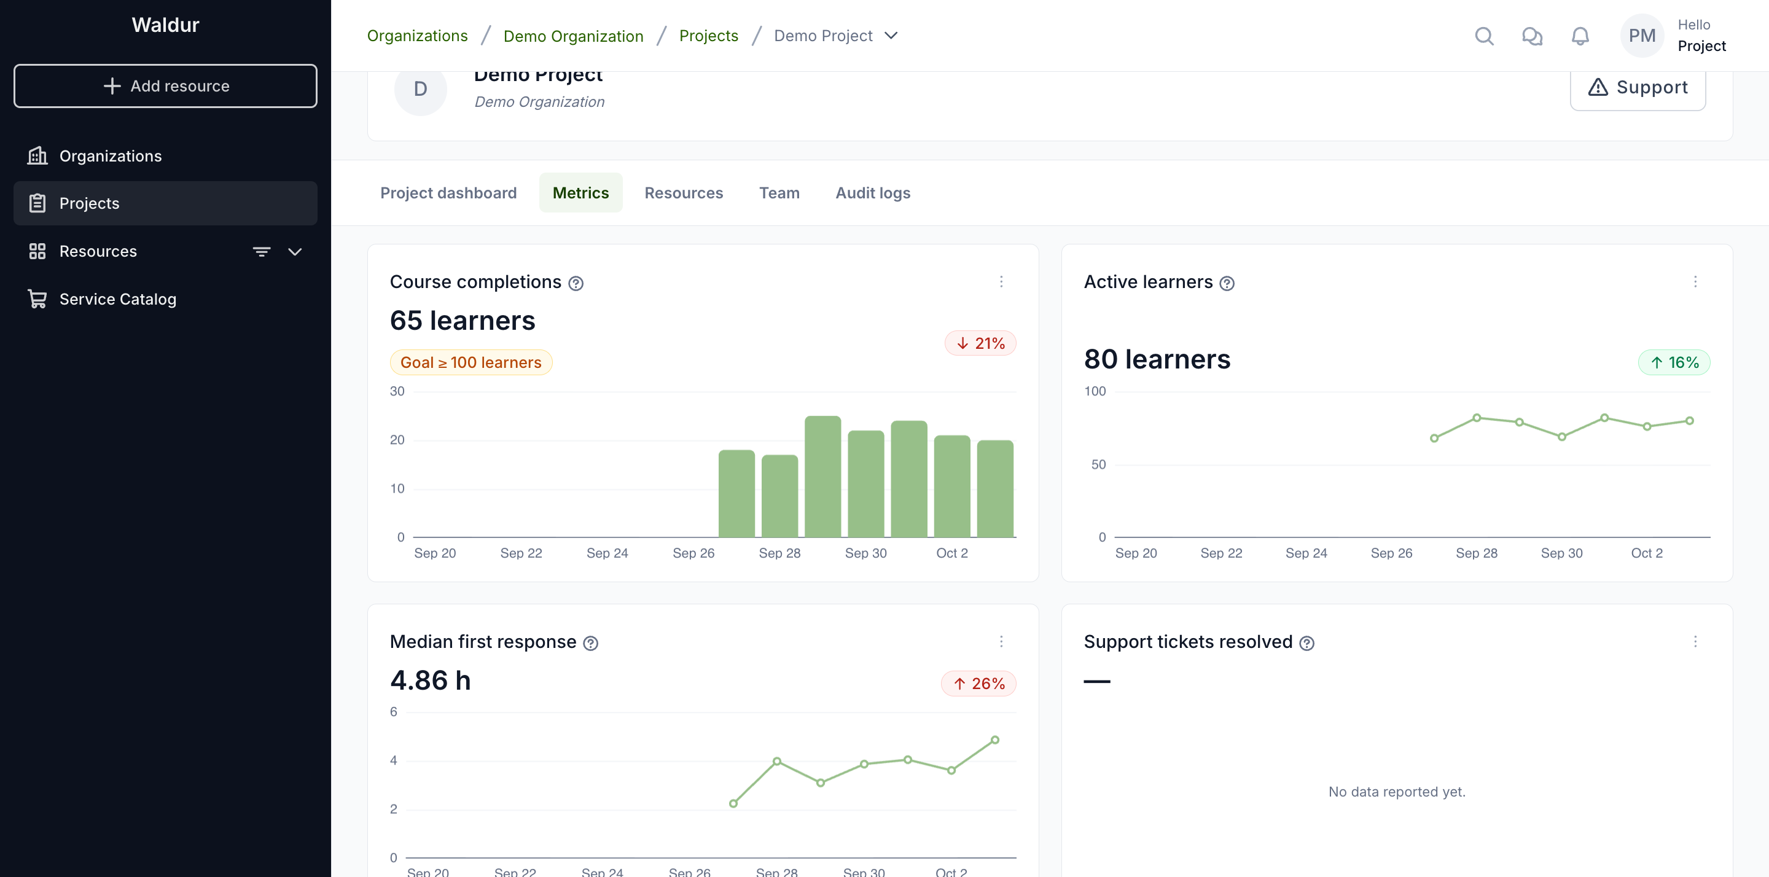Open Support tickets resolved options menu
This screenshot has height=877, width=1769.
1695,641
